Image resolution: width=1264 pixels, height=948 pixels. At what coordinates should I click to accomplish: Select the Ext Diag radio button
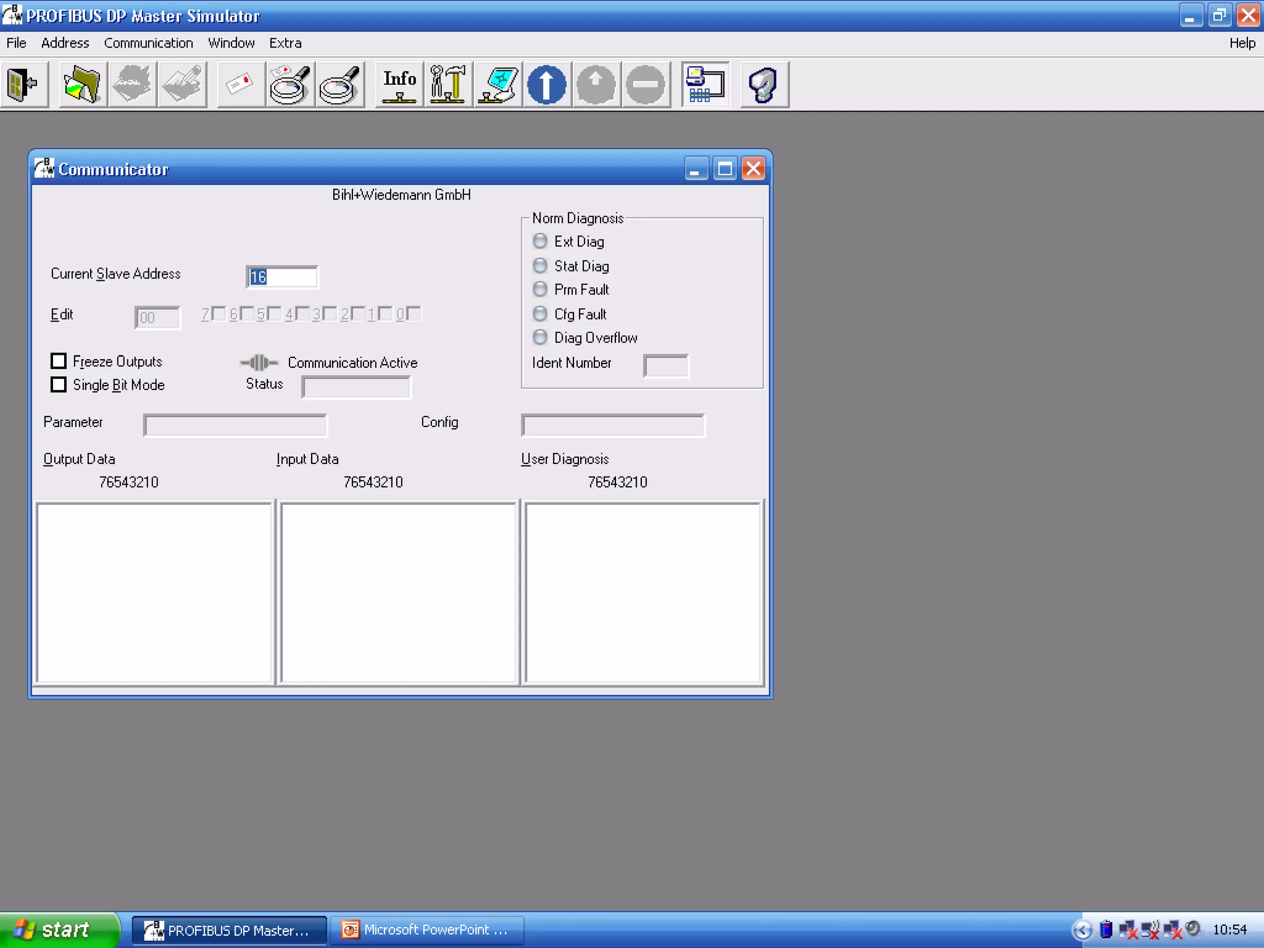(x=540, y=241)
